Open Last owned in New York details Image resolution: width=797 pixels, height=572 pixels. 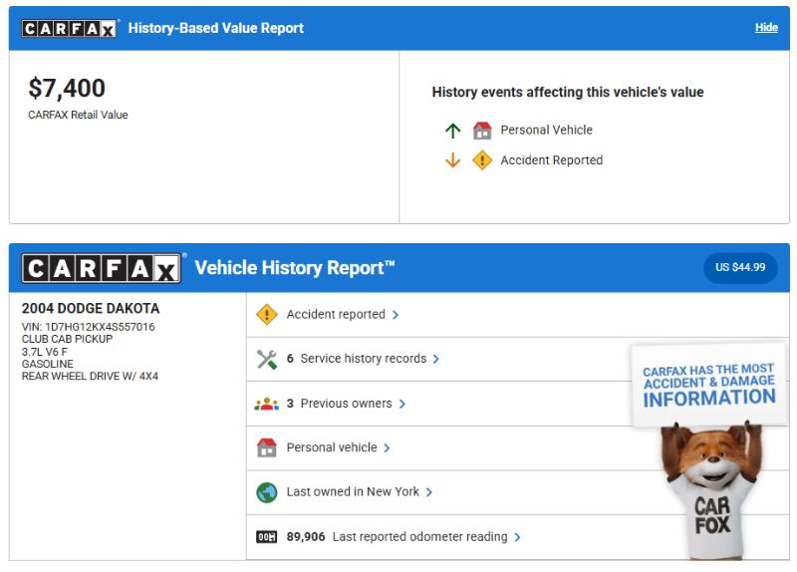(x=353, y=492)
